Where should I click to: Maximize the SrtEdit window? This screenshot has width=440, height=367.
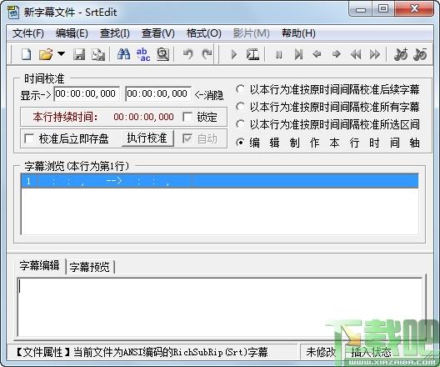tap(383, 9)
